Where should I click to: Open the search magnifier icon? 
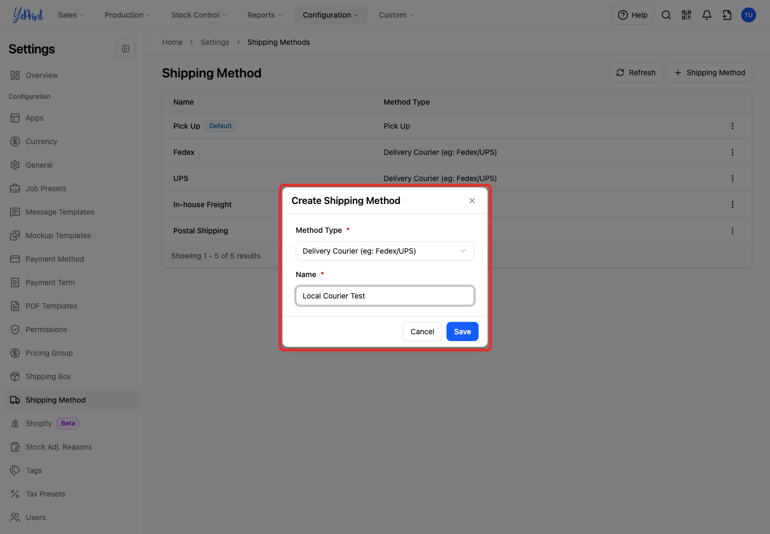coord(666,15)
